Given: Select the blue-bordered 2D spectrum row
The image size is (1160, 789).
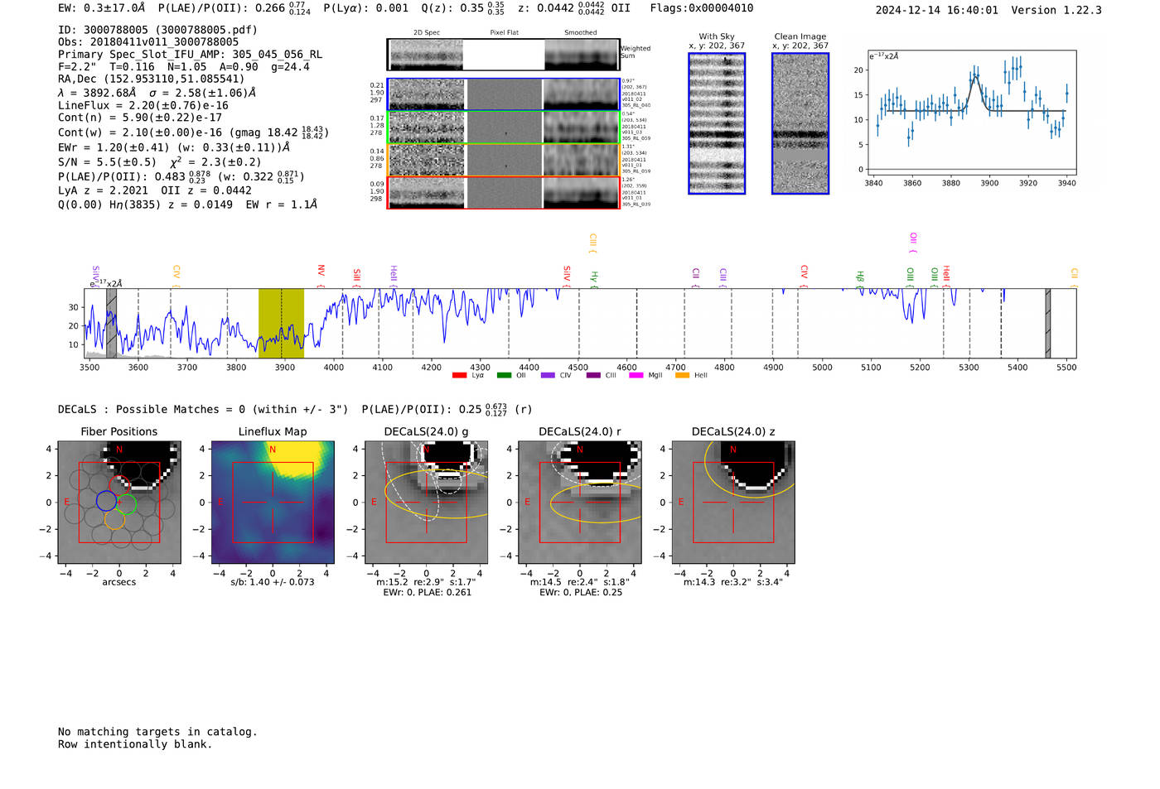Looking at the screenshot, I should coord(504,94).
